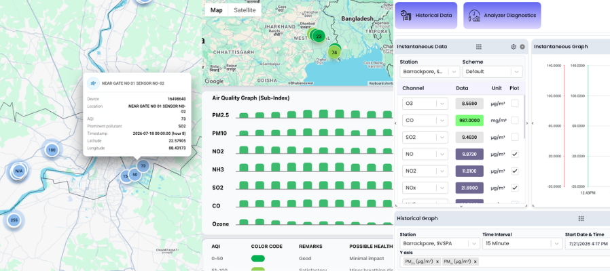Switch to Satellite map view
This screenshot has width=610, height=271.
245,10
